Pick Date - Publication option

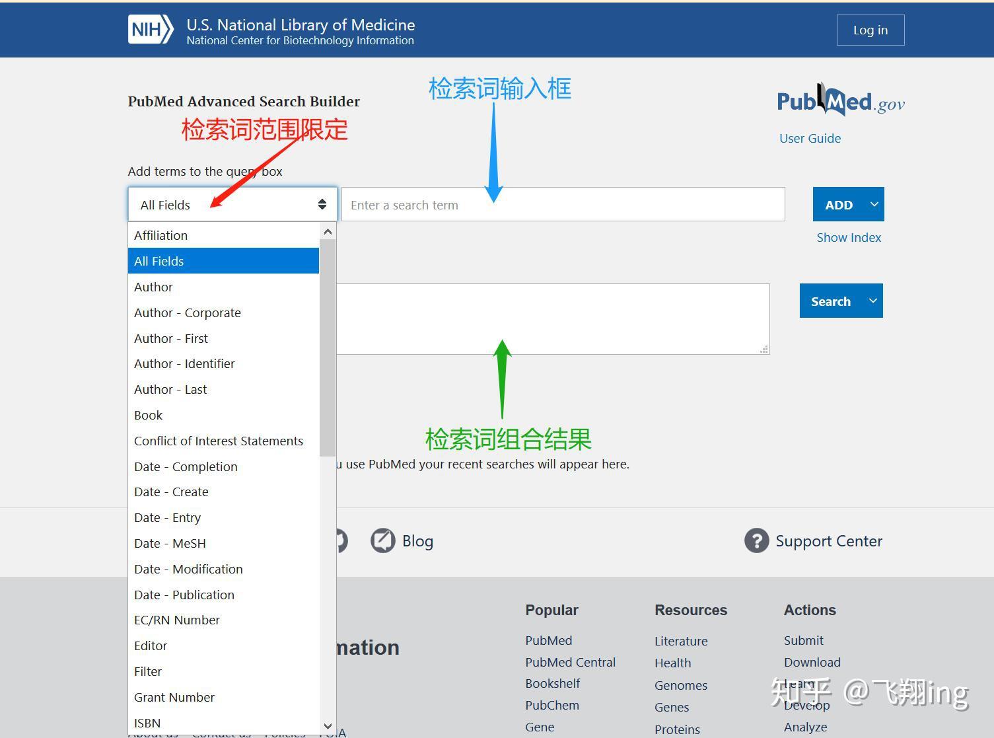click(223, 595)
